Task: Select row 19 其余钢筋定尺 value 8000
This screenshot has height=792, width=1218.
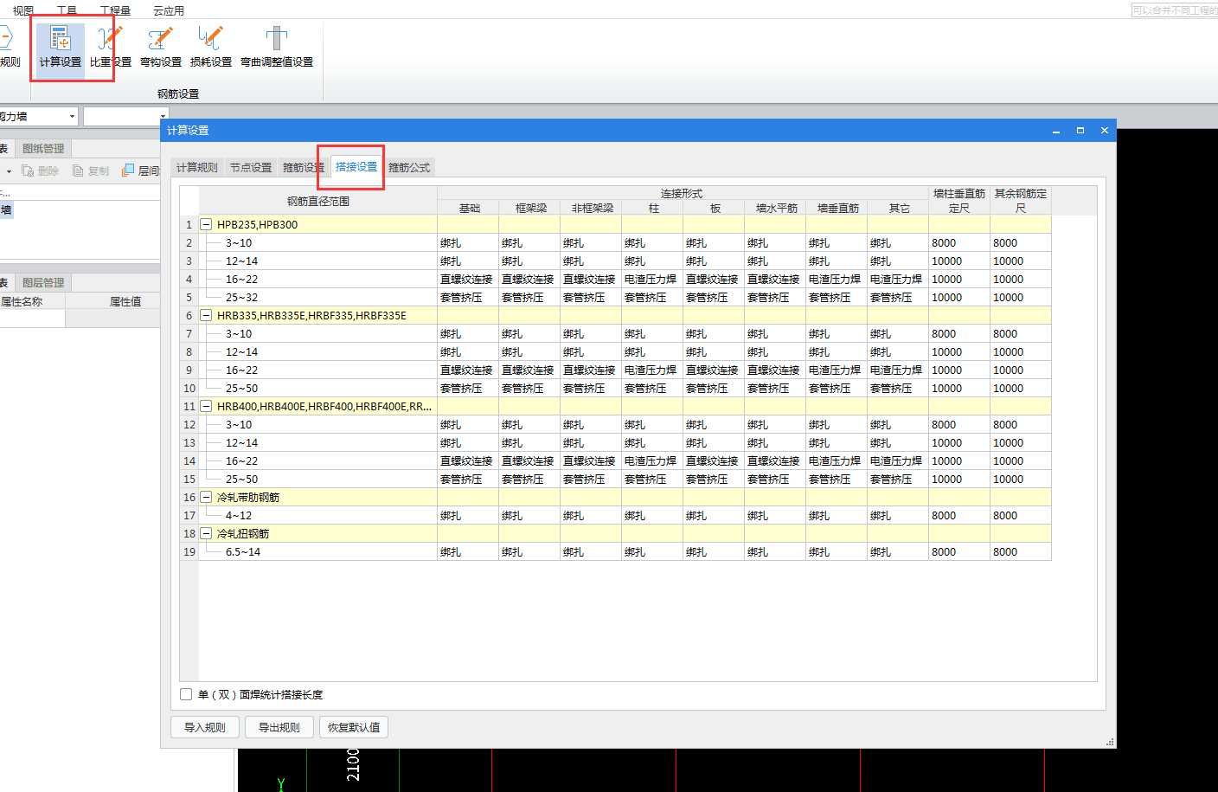Action: click(1021, 551)
